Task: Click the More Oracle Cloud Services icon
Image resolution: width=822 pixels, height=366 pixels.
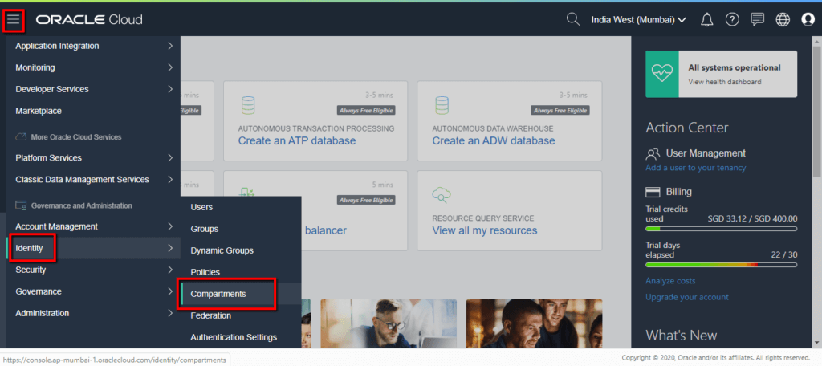Action: [21, 137]
